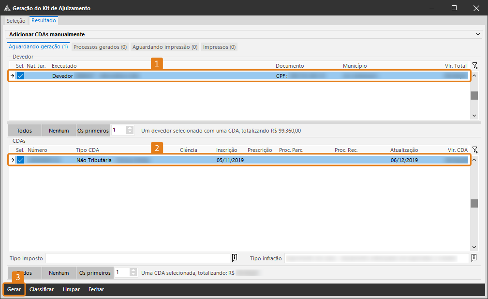Adjust the Devedor Os primeiros spinner arrows
The width and height of the screenshot is (488, 299).
(x=130, y=130)
